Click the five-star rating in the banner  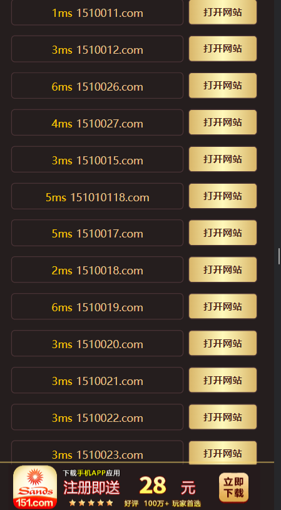(91, 503)
